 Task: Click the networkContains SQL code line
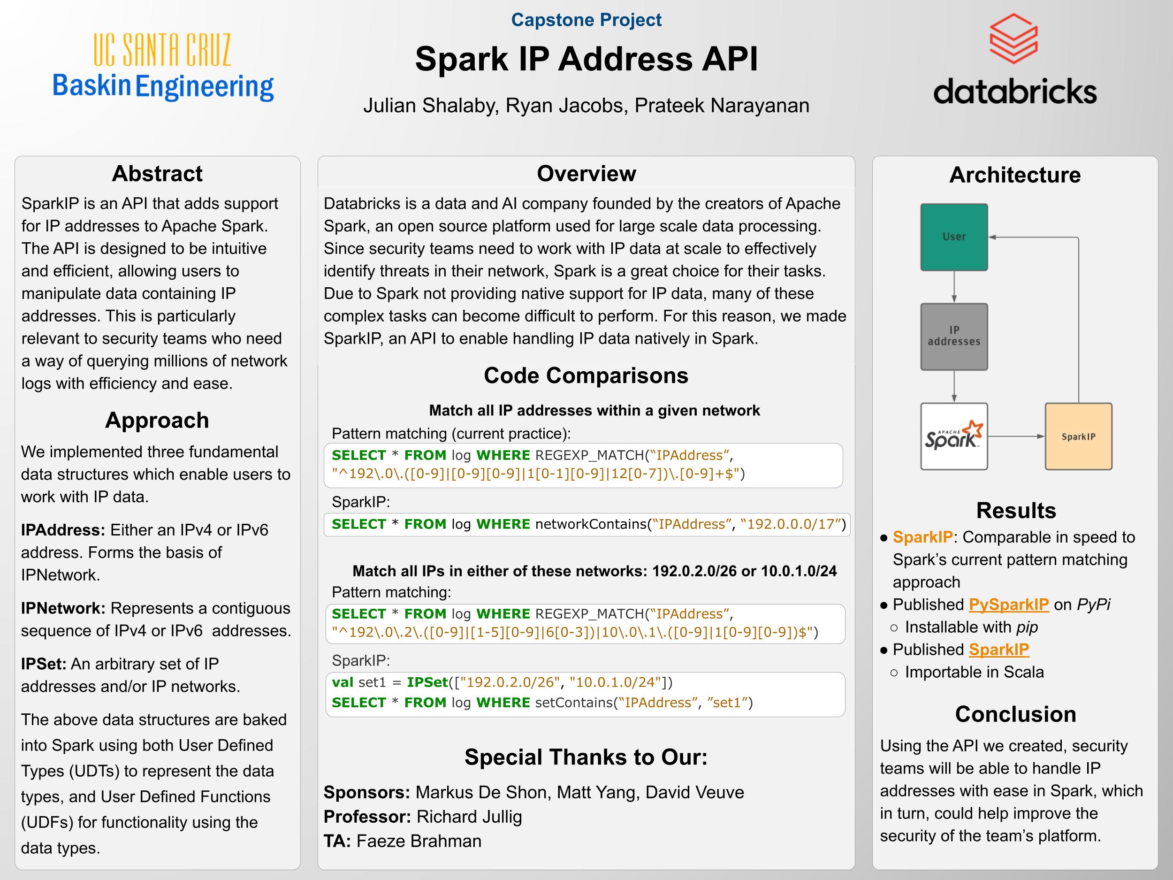589,524
